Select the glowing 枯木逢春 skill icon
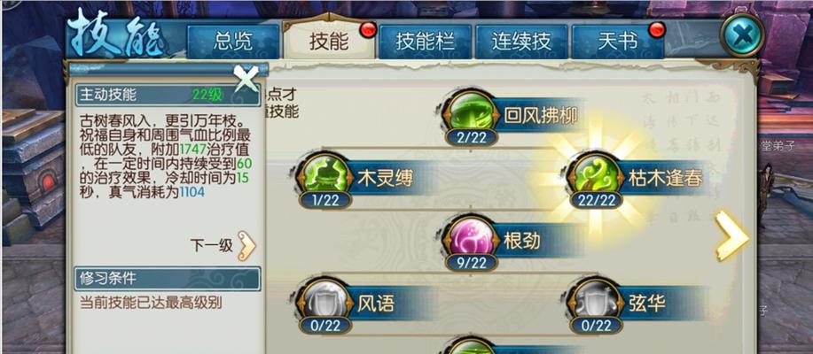813x354 pixels. pos(595,176)
